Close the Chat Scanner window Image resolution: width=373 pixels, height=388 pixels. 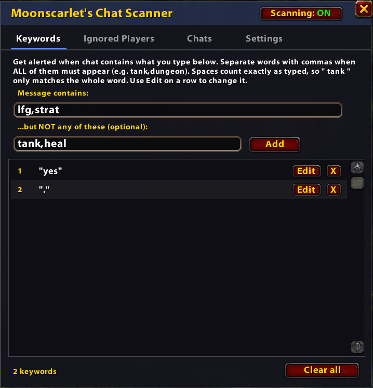(x=364, y=9)
